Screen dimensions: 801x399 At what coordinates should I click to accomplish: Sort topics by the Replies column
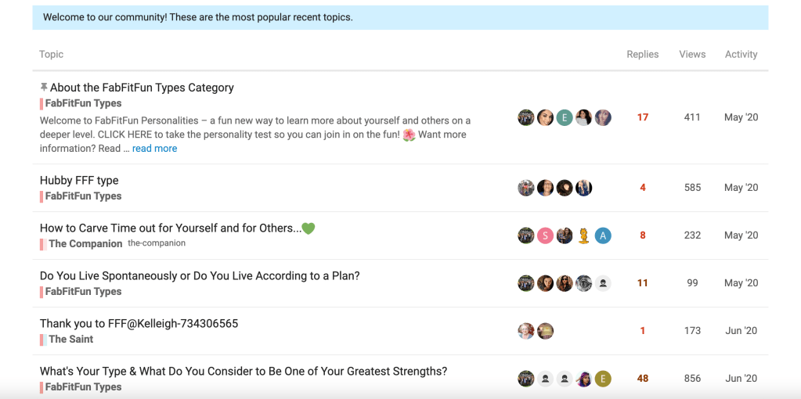coord(642,55)
